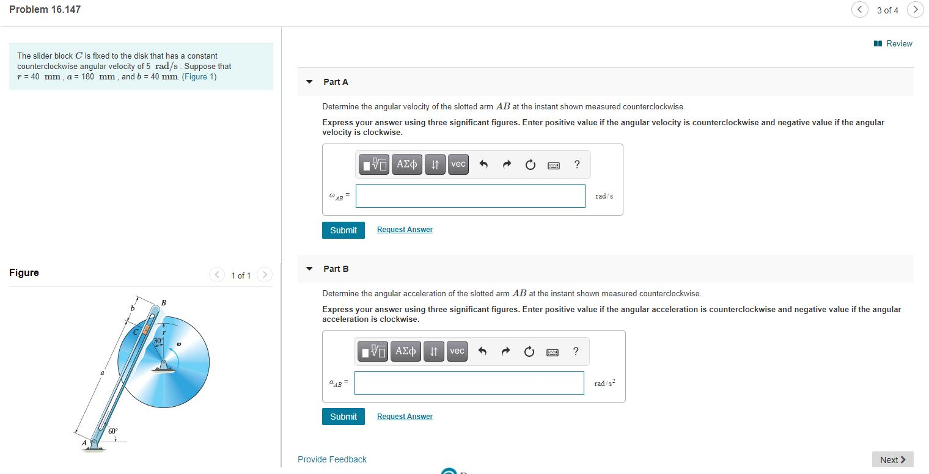Click the unit exponent arrows icon
Image resolution: width=929 pixels, height=474 pixels.
[435, 164]
